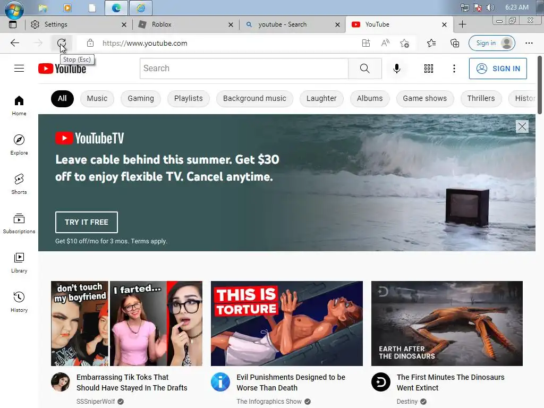Select the Laughter filter chip

[321, 98]
